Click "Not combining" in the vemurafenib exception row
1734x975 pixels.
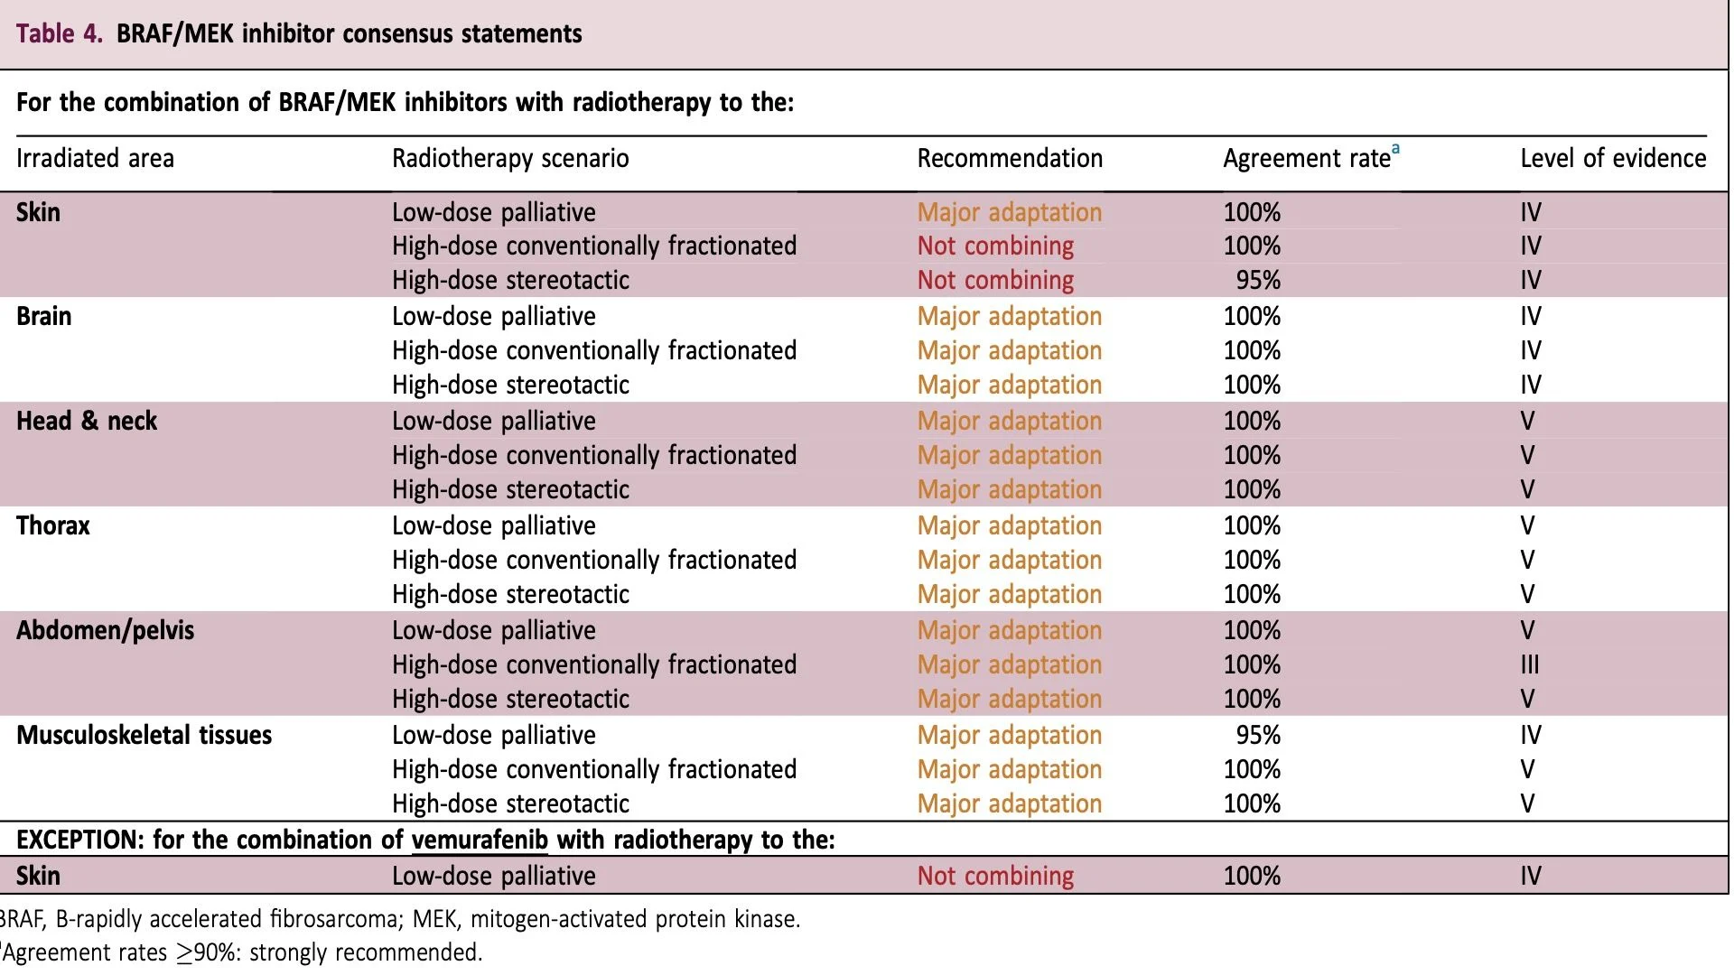click(995, 877)
